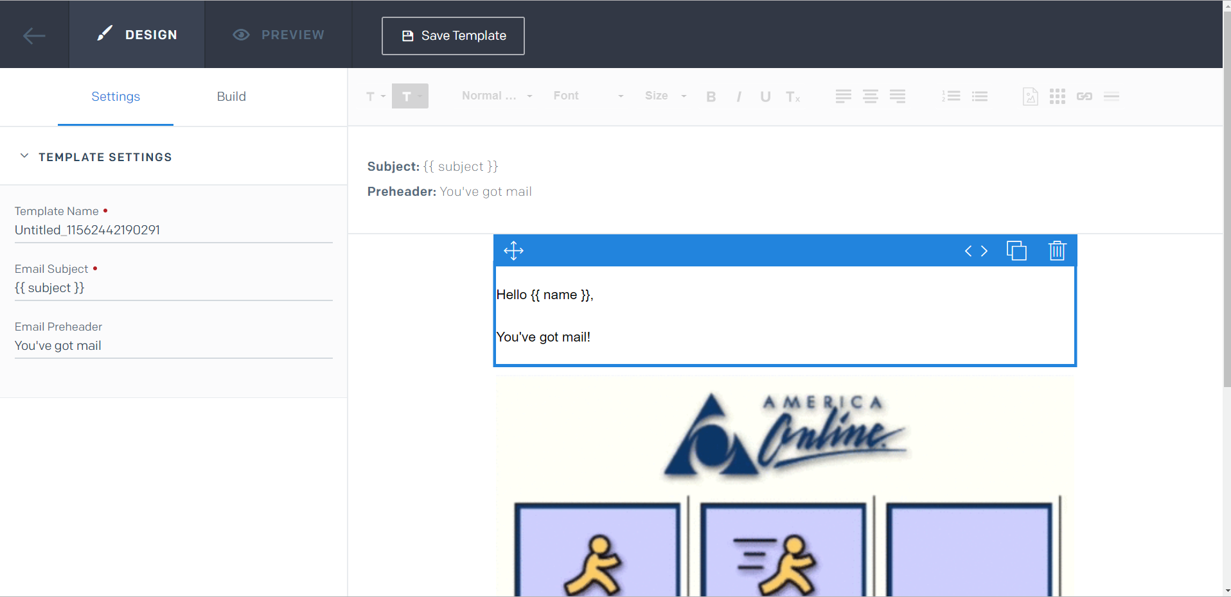Open the Preview mode
The width and height of the screenshot is (1231, 597).
(x=278, y=35)
